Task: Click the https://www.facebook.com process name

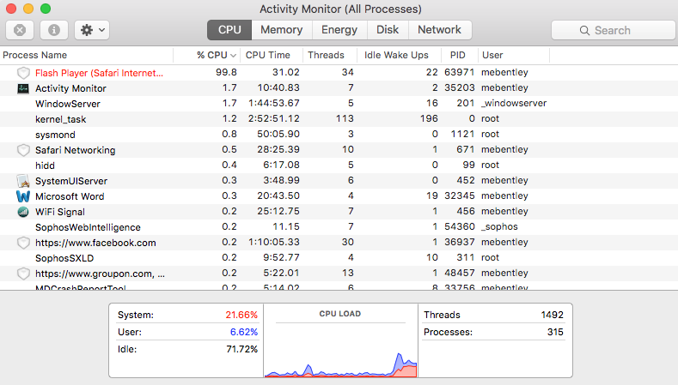Action: (x=95, y=243)
